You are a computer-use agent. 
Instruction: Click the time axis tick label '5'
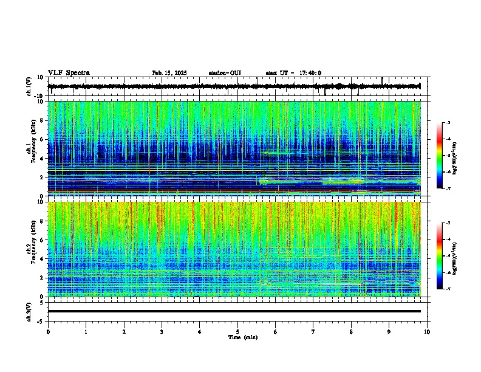[237, 332]
